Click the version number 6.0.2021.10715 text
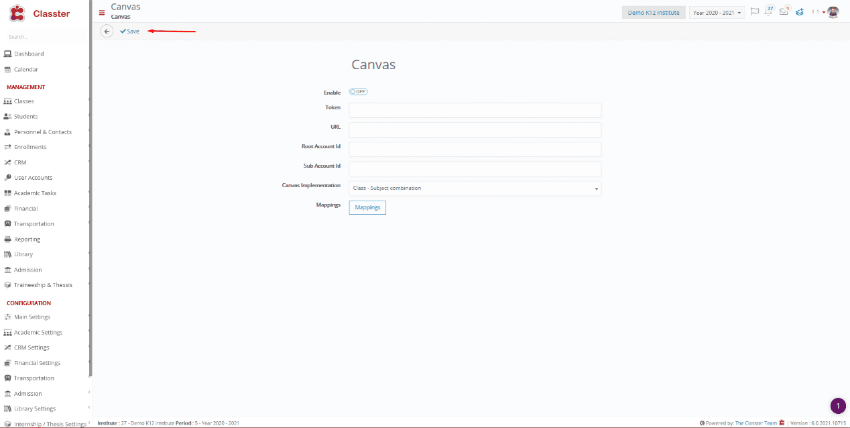 tap(830, 423)
